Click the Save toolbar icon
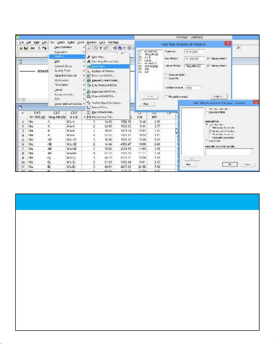 pyautogui.click(x=26, y=48)
